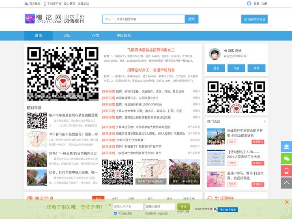Click the floating red mobile phone icon
The image size is (292, 219).
click(x=286, y=171)
